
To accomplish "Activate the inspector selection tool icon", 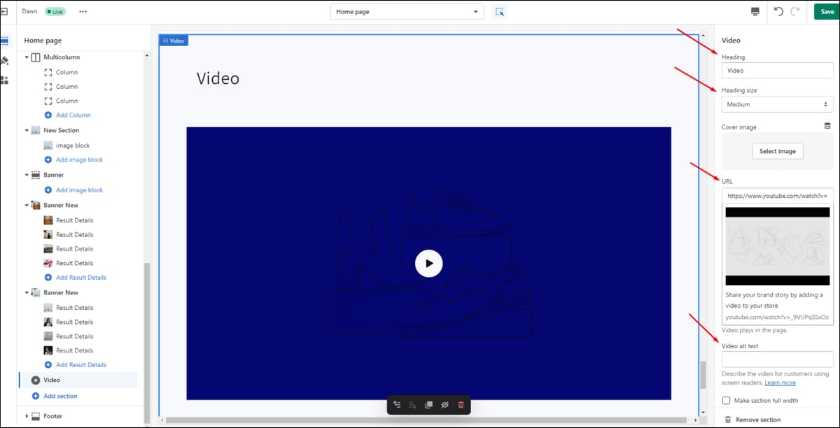I will 499,12.
